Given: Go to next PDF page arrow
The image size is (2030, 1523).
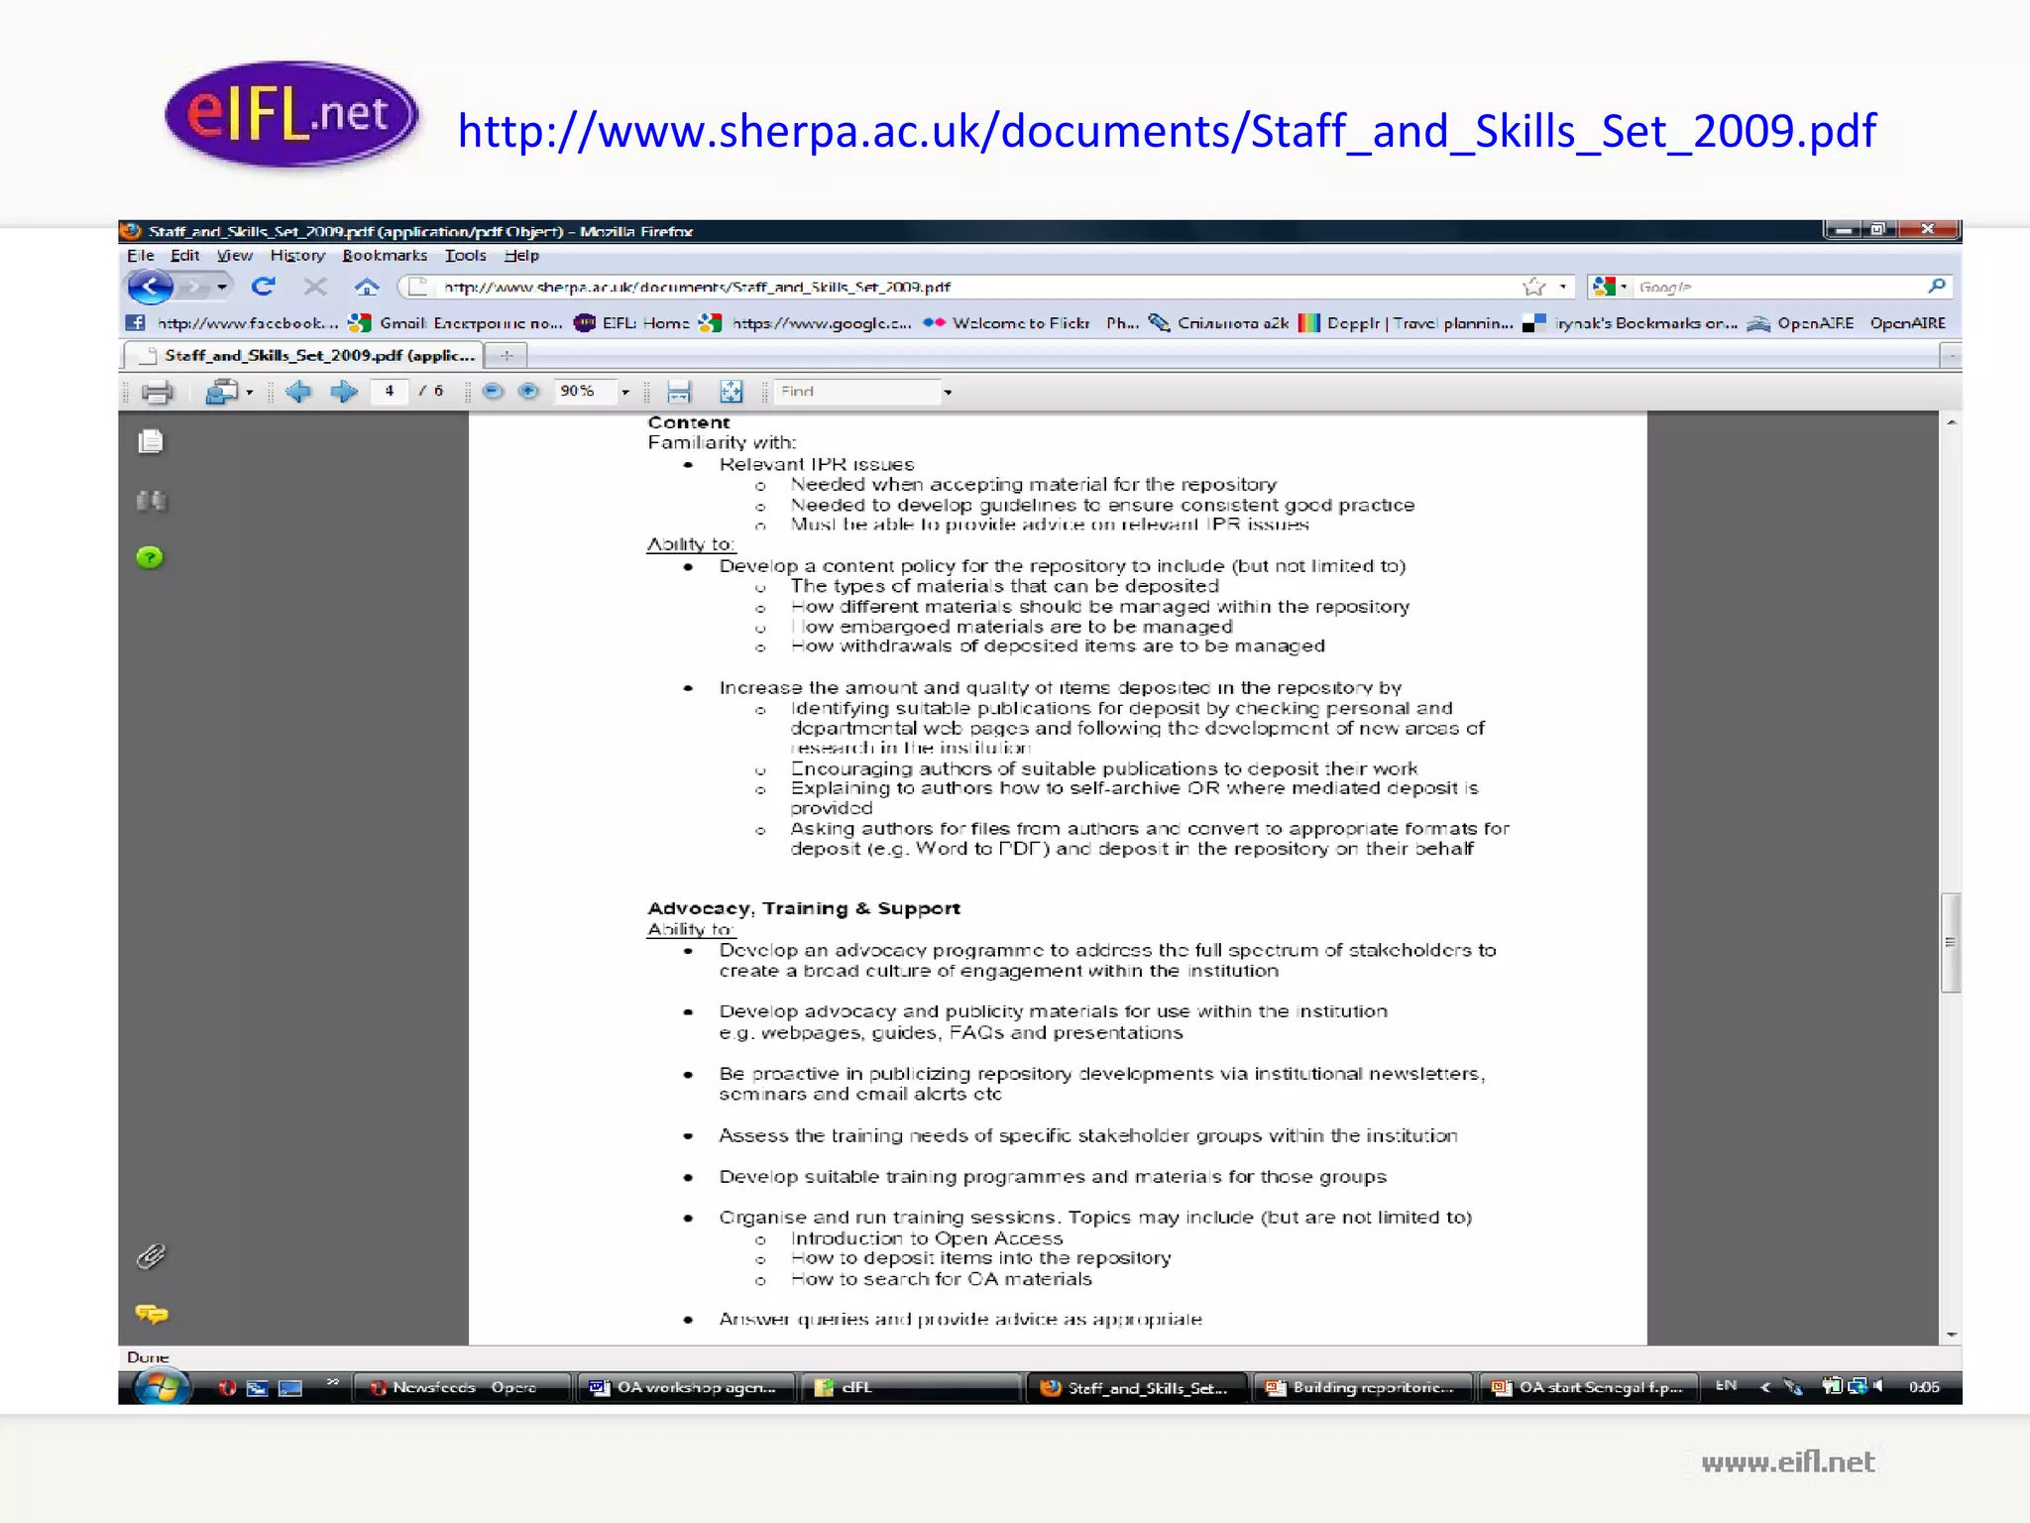Looking at the screenshot, I should coord(344,392).
